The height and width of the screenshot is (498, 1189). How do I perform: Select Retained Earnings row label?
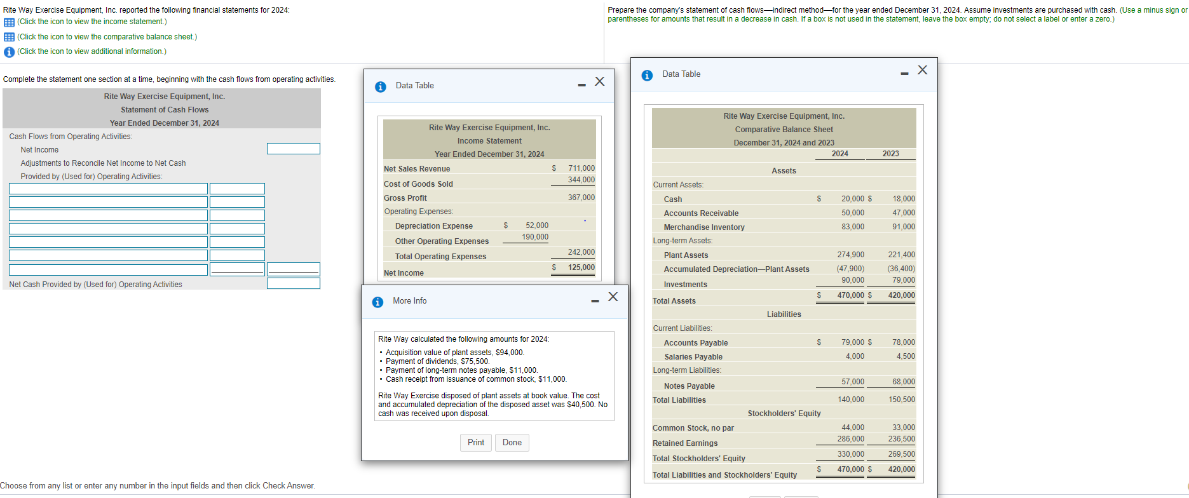pyautogui.click(x=685, y=443)
